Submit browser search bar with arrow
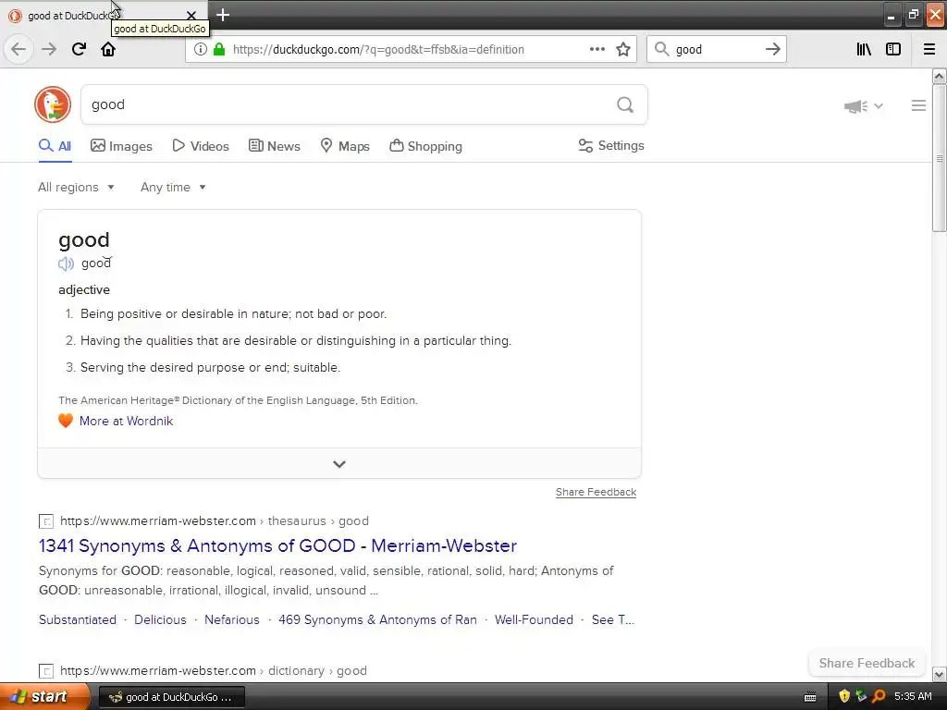 773,50
